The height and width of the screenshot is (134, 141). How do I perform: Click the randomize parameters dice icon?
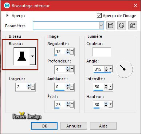[x=122, y=25]
